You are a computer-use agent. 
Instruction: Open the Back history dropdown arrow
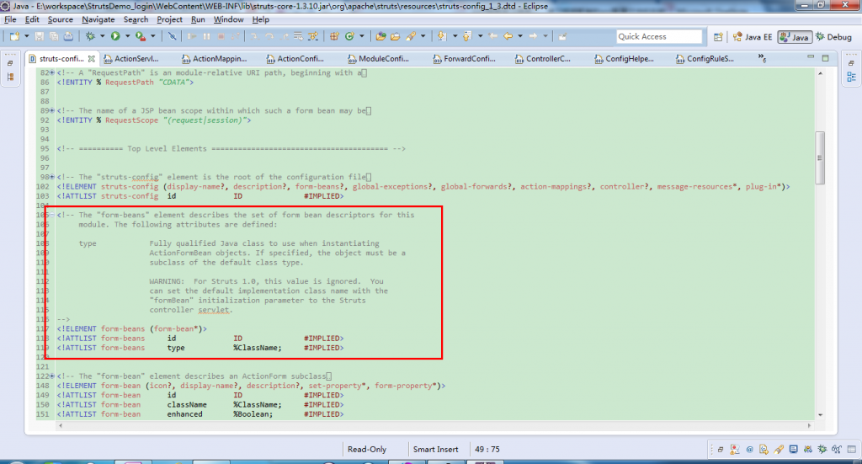(x=520, y=36)
